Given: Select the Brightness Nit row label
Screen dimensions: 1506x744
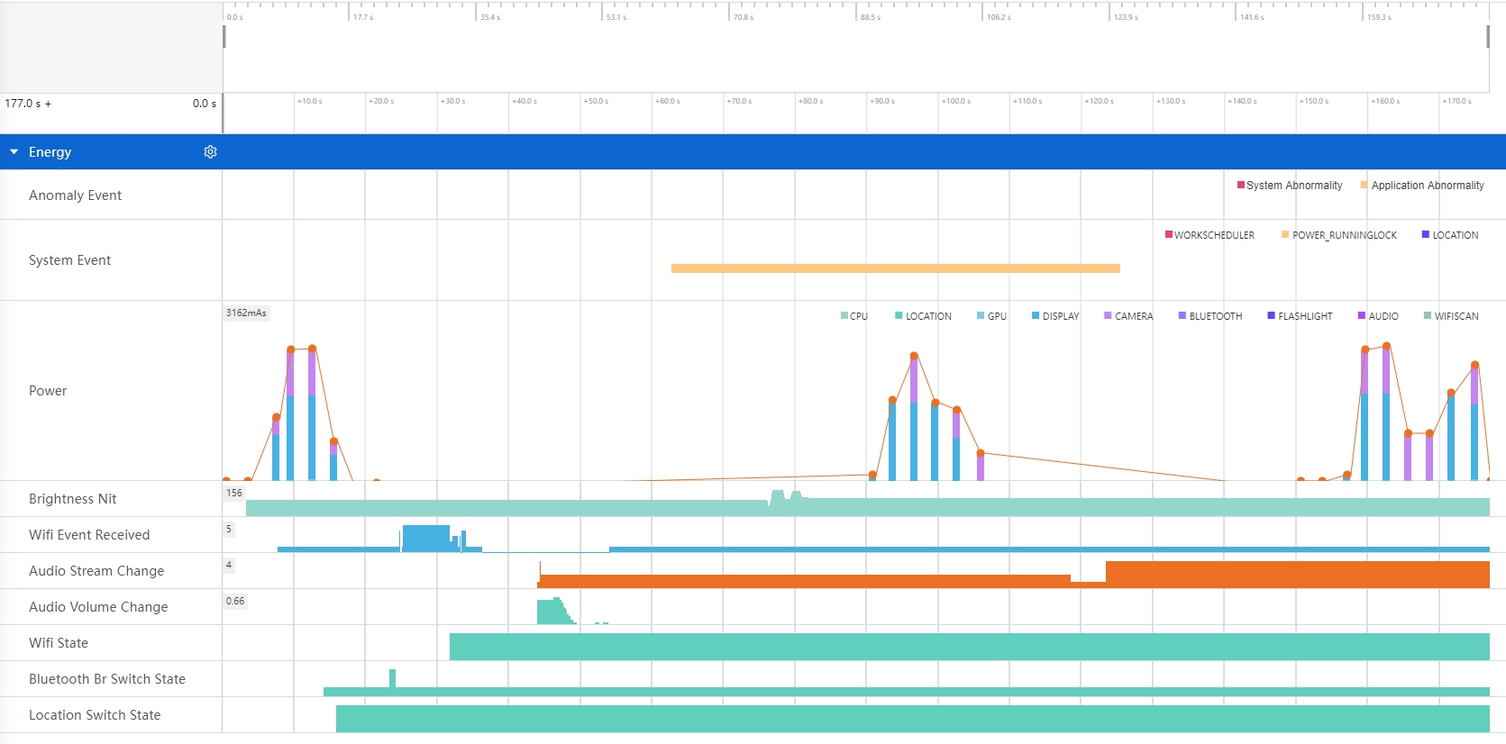Looking at the screenshot, I should (x=72, y=499).
